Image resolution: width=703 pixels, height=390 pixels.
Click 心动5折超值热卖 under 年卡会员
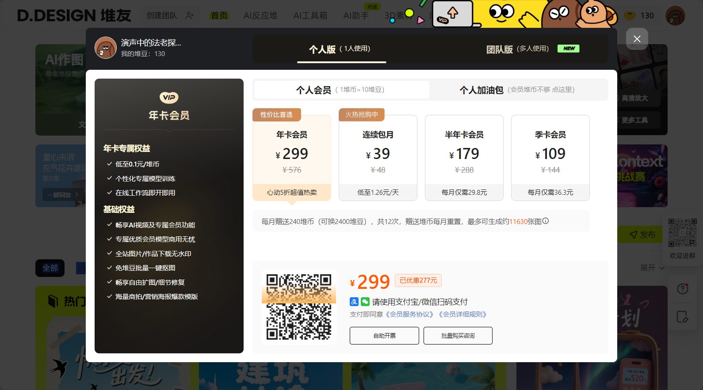[x=292, y=192]
